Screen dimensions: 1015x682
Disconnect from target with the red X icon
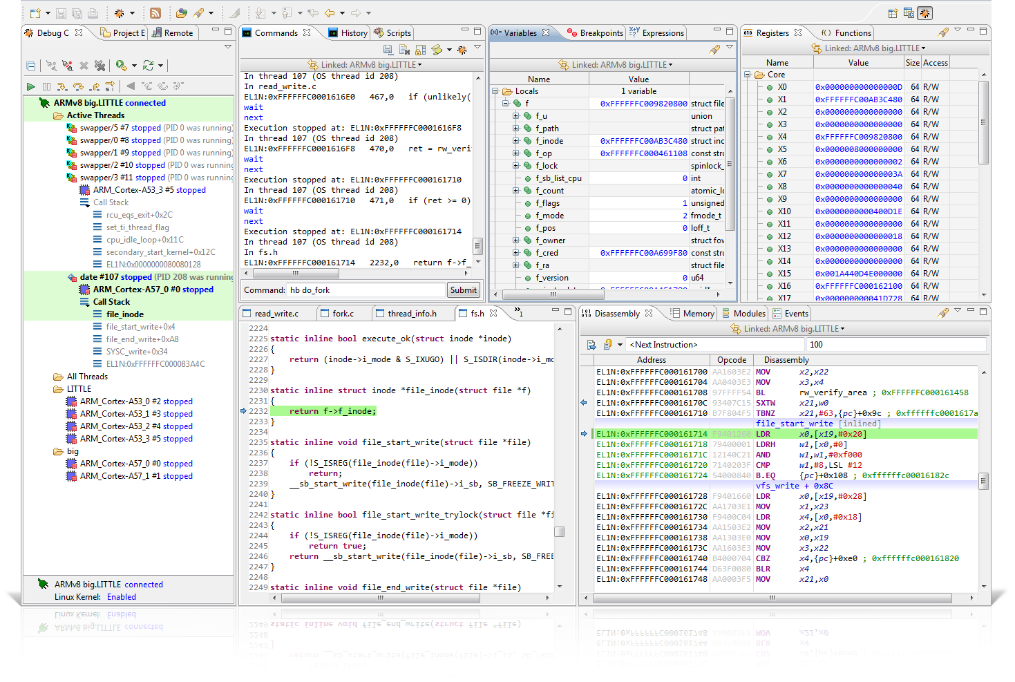[x=84, y=66]
